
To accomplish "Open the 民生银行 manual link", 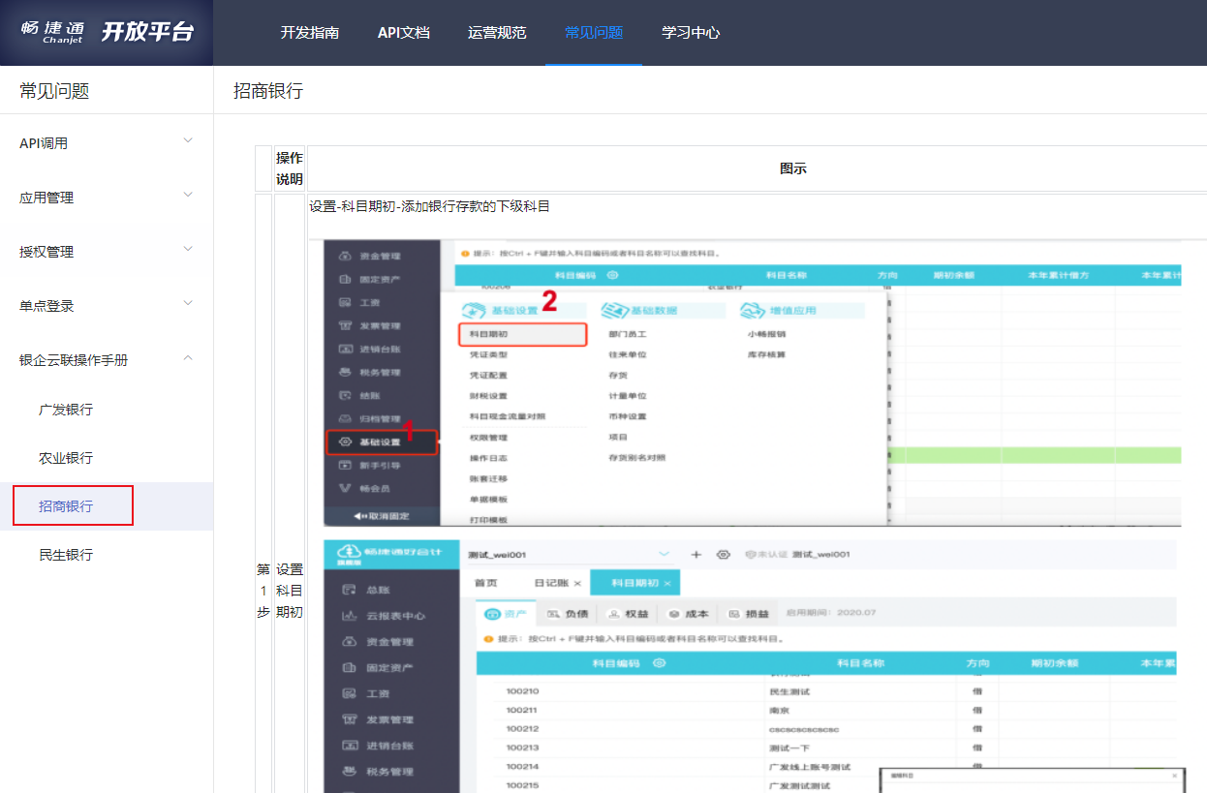I will tap(66, 555).
